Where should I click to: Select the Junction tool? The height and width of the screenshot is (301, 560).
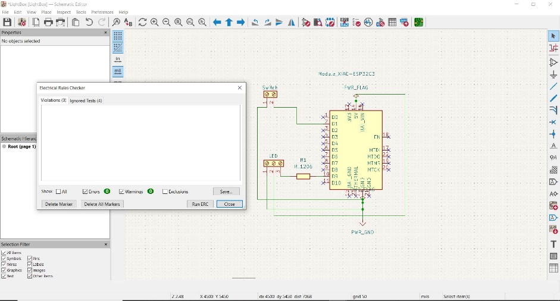[553, 134]
